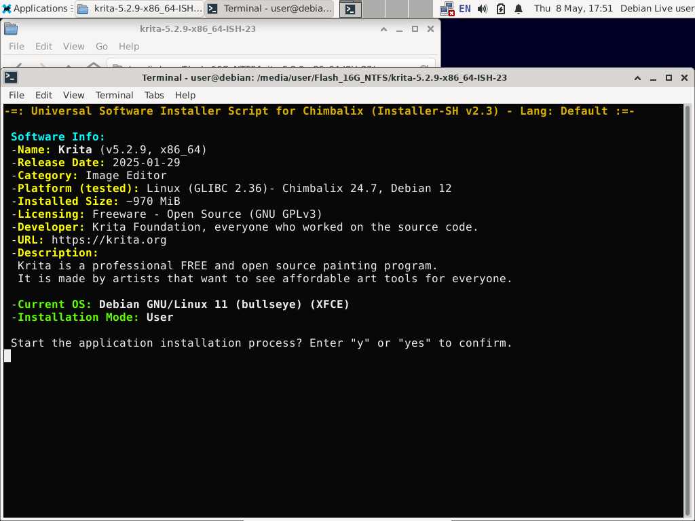Click the 'Software Info:' heading text
The image size is (695, 521).
[x=58, y=137]
